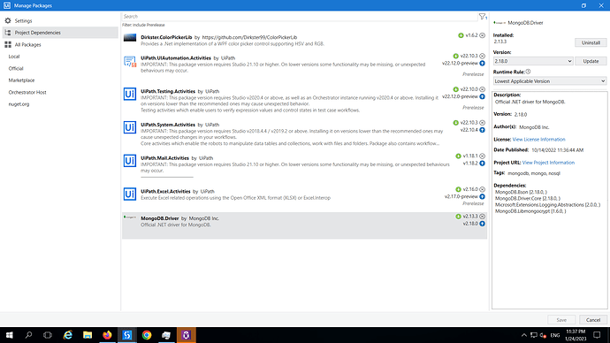The height and width of the screenshot is (343, 610).
Task: Update UiPath.System.Activities using blue arrow icon
Action: 483,130
